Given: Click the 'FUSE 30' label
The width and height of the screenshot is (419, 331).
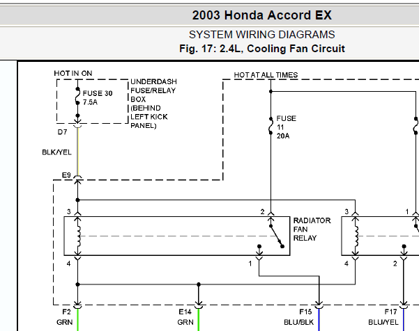Looking at the screenshot, I should click(98, 93).
